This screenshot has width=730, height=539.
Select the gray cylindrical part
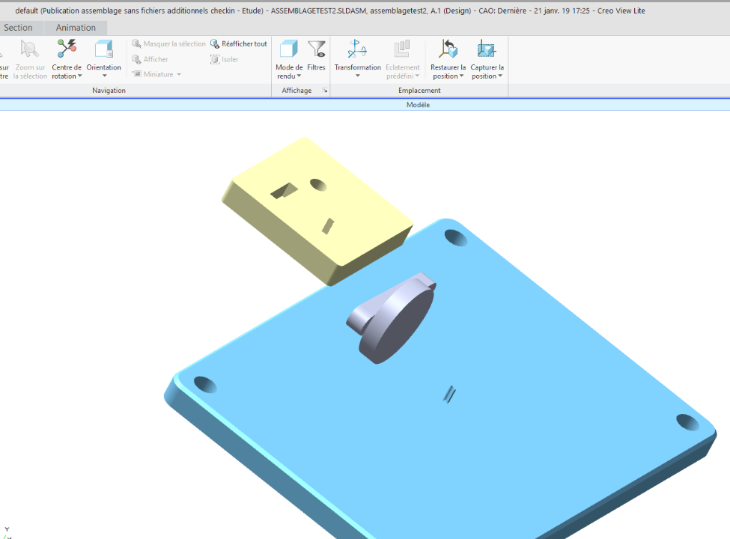click(393, 320)
